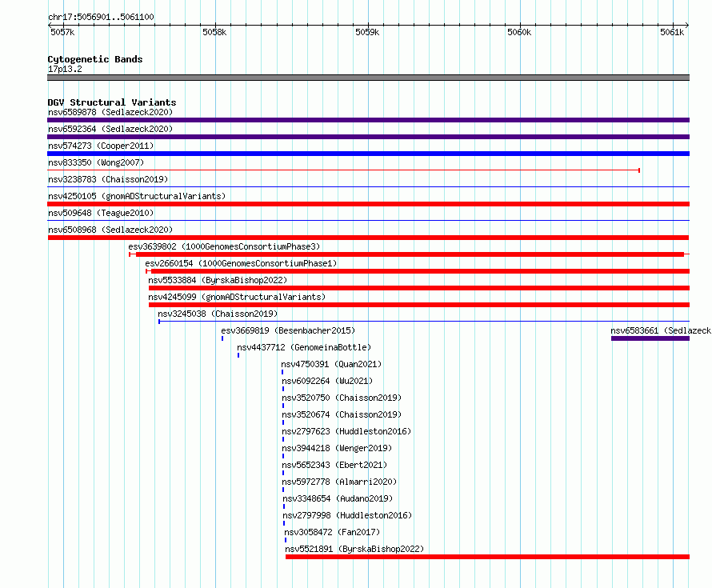The height and width of the screenshot is (588, 712).
Task: Open variant nsv6092264 (Wu2021)
Action: click(327, 381)
